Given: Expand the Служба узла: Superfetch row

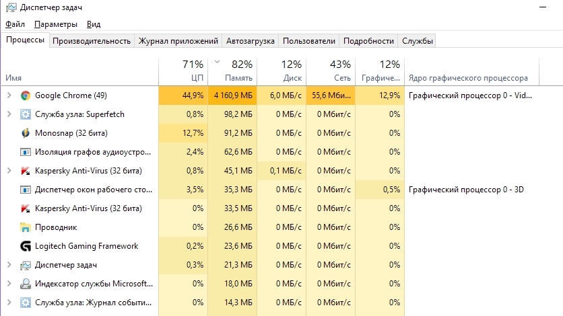Looking at the screenshot, I should tap(9, 114).
